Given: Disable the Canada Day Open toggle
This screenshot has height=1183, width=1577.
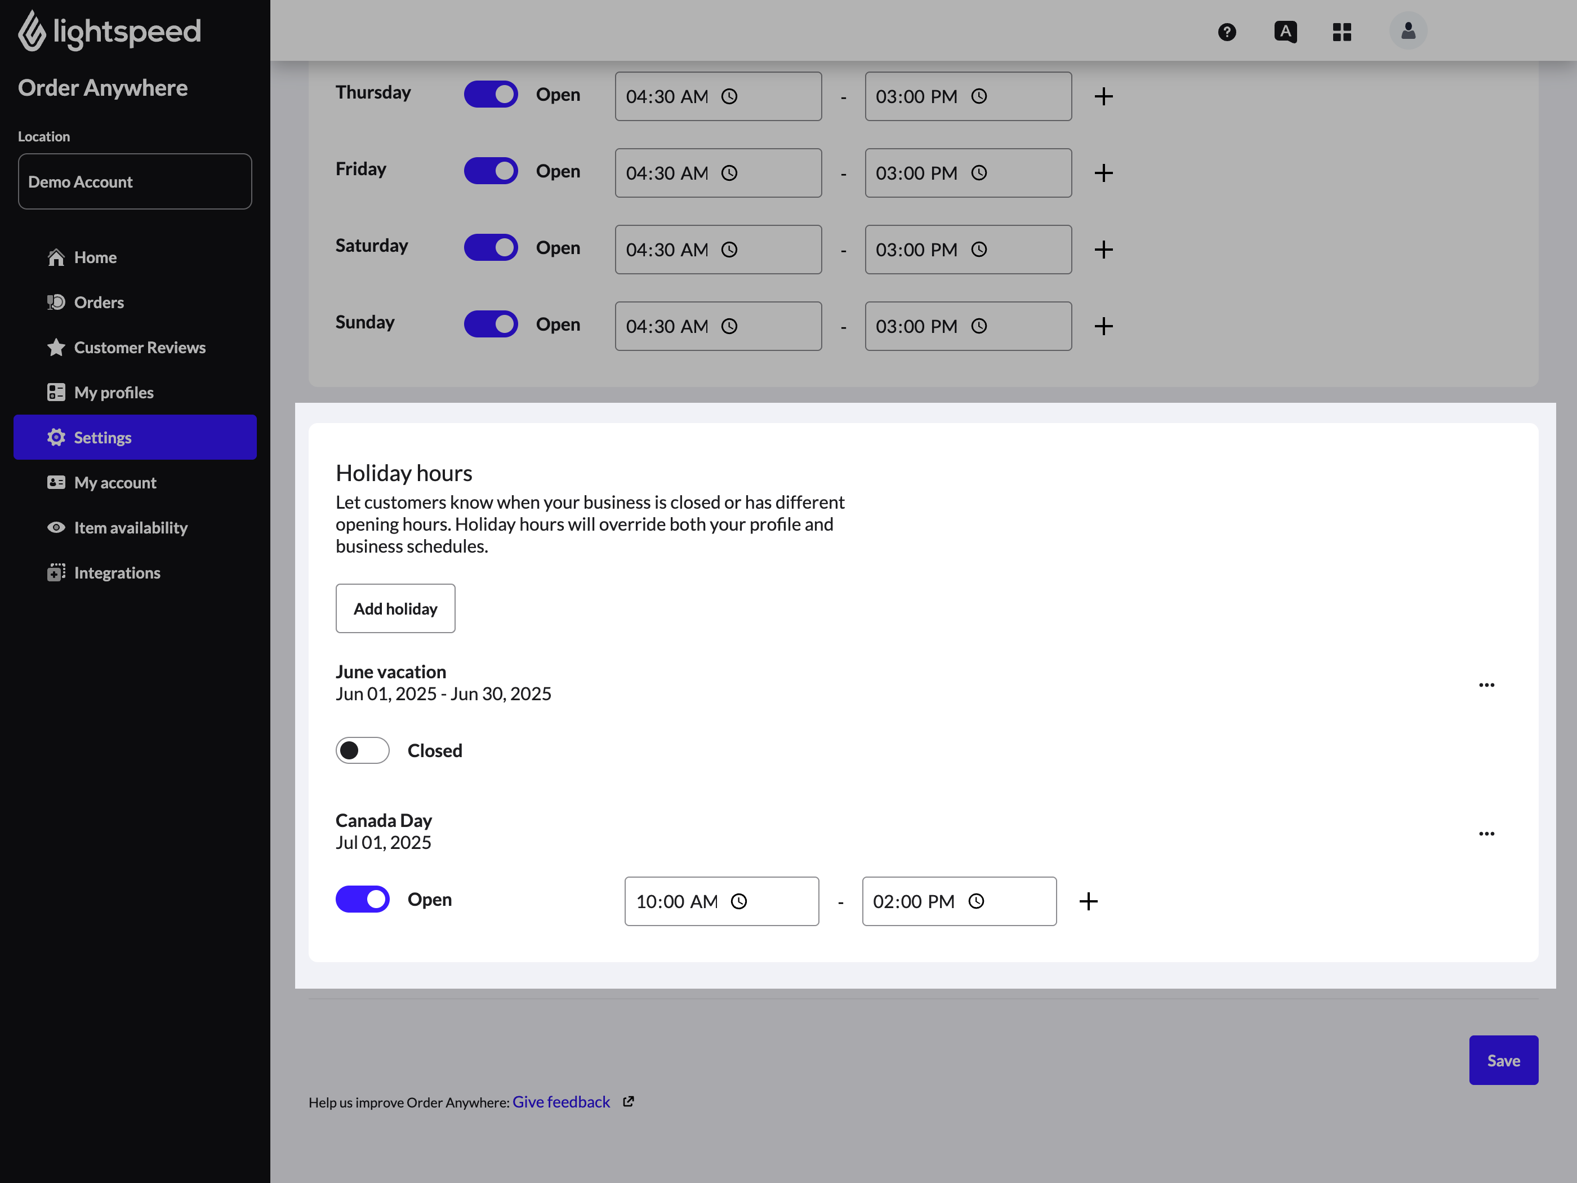Looking at the screenshot, I should pyautogui.click(x=362, y=899).
